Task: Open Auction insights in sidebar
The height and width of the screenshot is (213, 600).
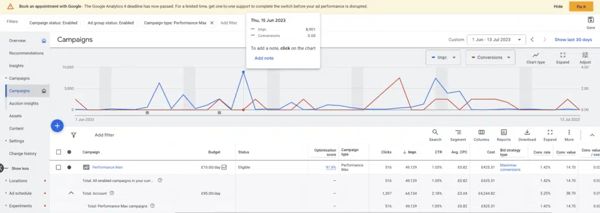Action: click(23, 103)
